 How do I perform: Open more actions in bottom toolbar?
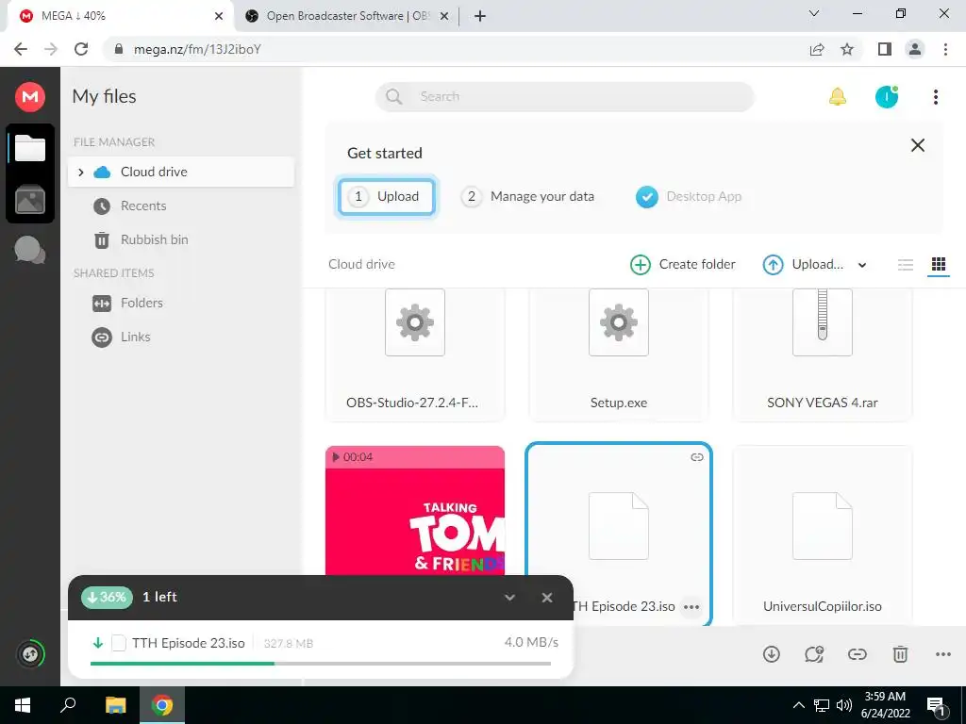[x=943, y=654]
